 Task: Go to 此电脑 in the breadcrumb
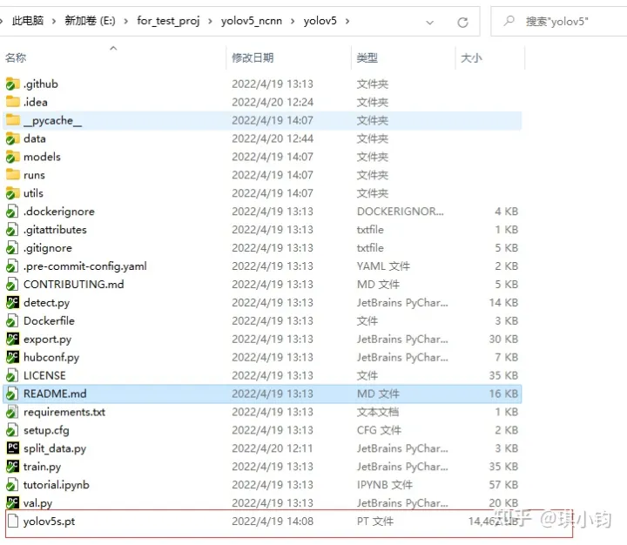[28, 21]
